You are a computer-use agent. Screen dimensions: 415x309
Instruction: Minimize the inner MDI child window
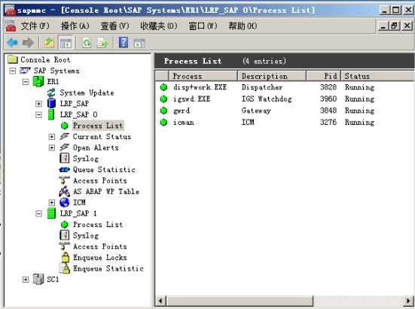(383, 26)
